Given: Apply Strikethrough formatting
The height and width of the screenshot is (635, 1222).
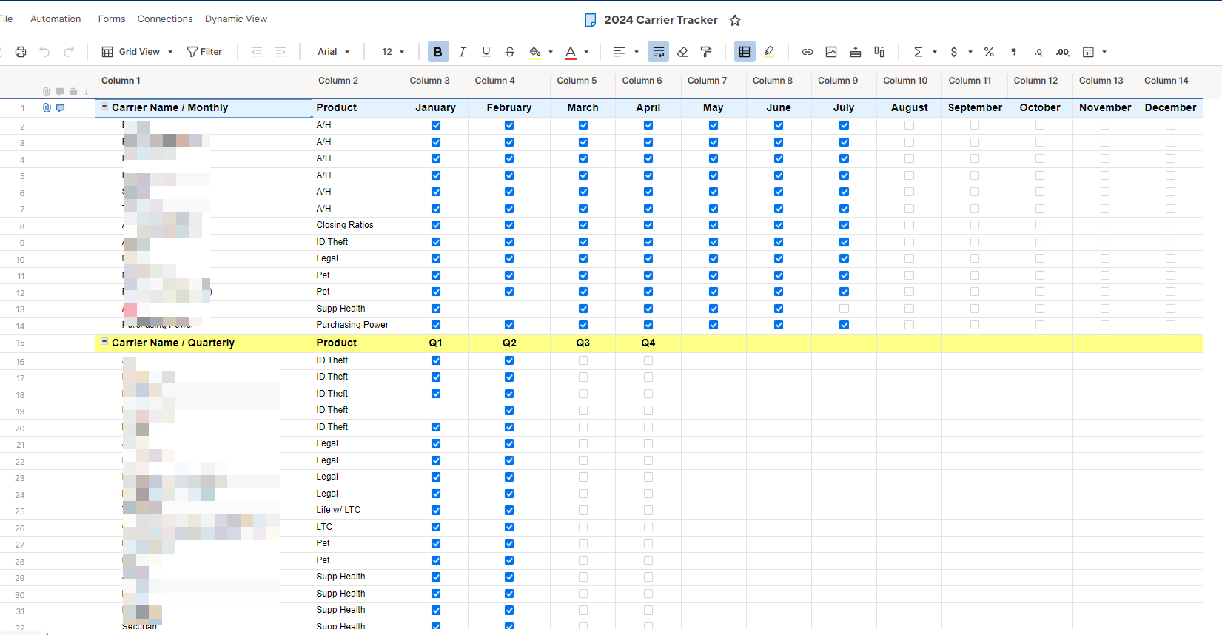Looking at the screenshot, I should (x=510, y=52).
